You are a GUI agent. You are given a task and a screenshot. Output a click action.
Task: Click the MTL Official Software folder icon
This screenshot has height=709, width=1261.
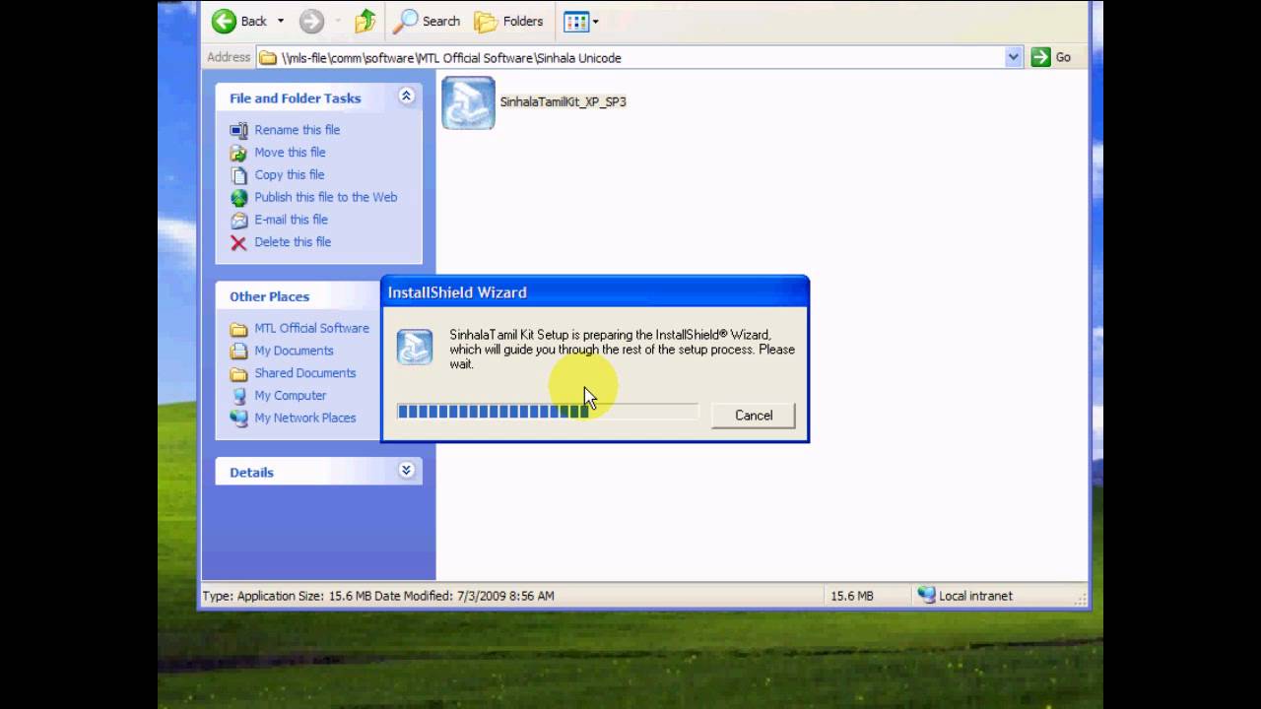coord(238,329)
